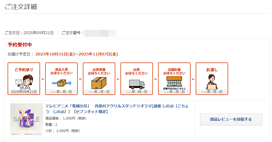This screenshot has width=272, height=142.
Task: Click the delivery truck 出荷 icon
Action: click(137, 84)
